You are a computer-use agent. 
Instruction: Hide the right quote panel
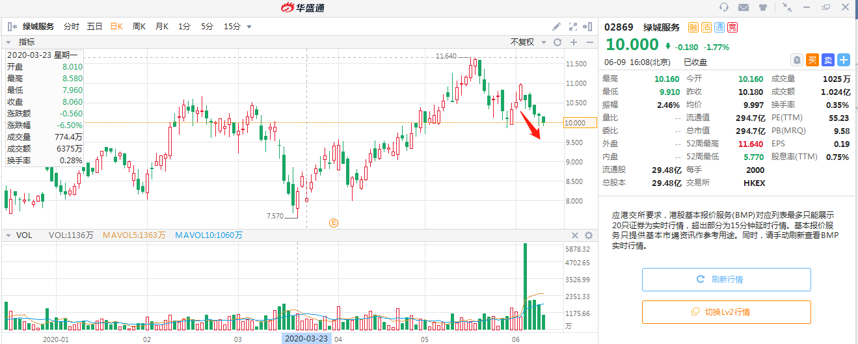[x=589, y=27]
